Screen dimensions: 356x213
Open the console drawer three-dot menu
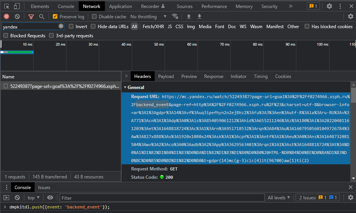[x=6, y=187]
